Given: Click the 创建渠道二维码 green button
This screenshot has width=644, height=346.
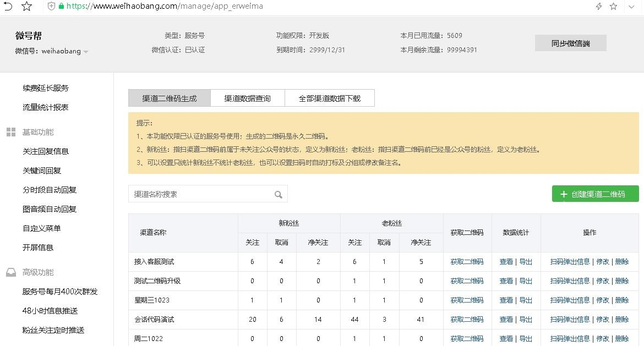Looking at the screenshot, I should 595,194.
